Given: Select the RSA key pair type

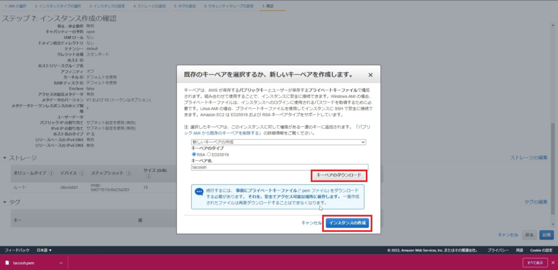Looking at the screenshot, I should pos(194,155).
